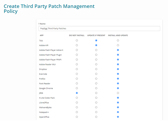
Task: Select Update If Present for Notepad++
Action: click(96, 112)
